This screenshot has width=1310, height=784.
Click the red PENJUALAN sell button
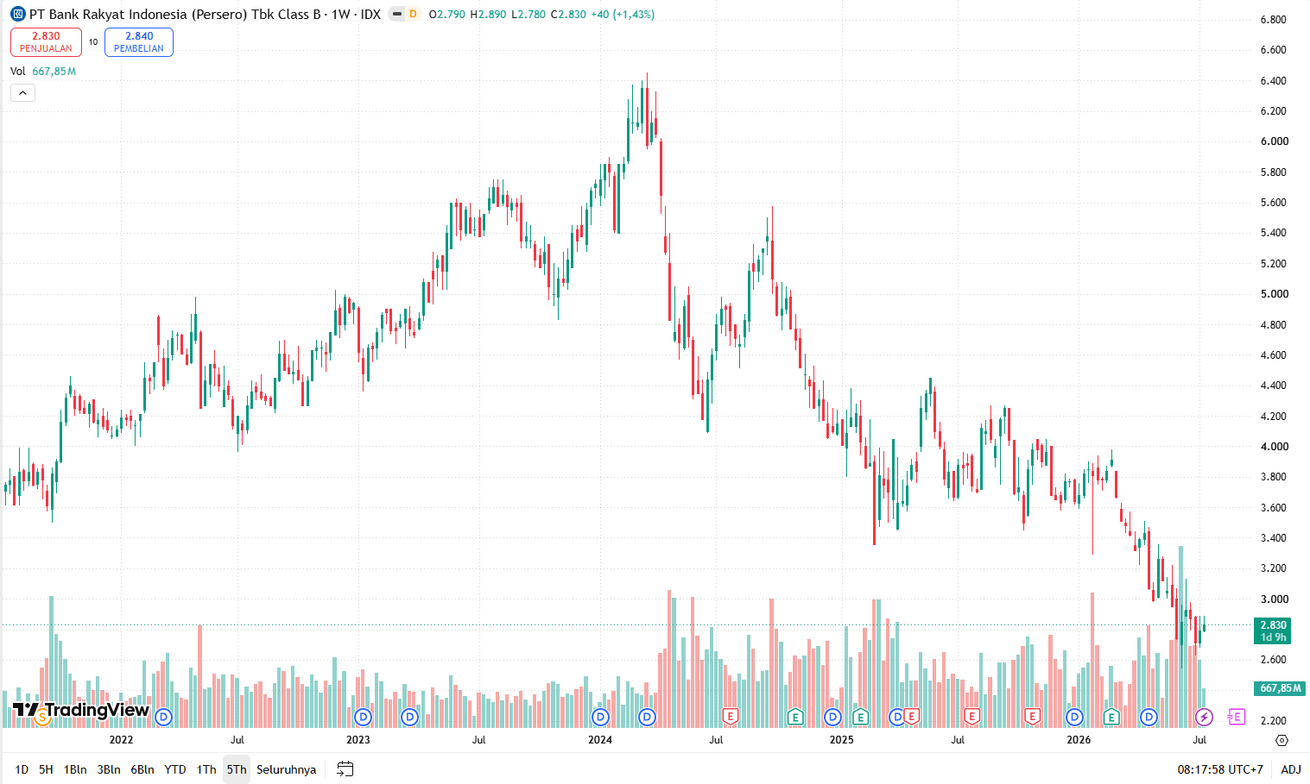point(46,42)
